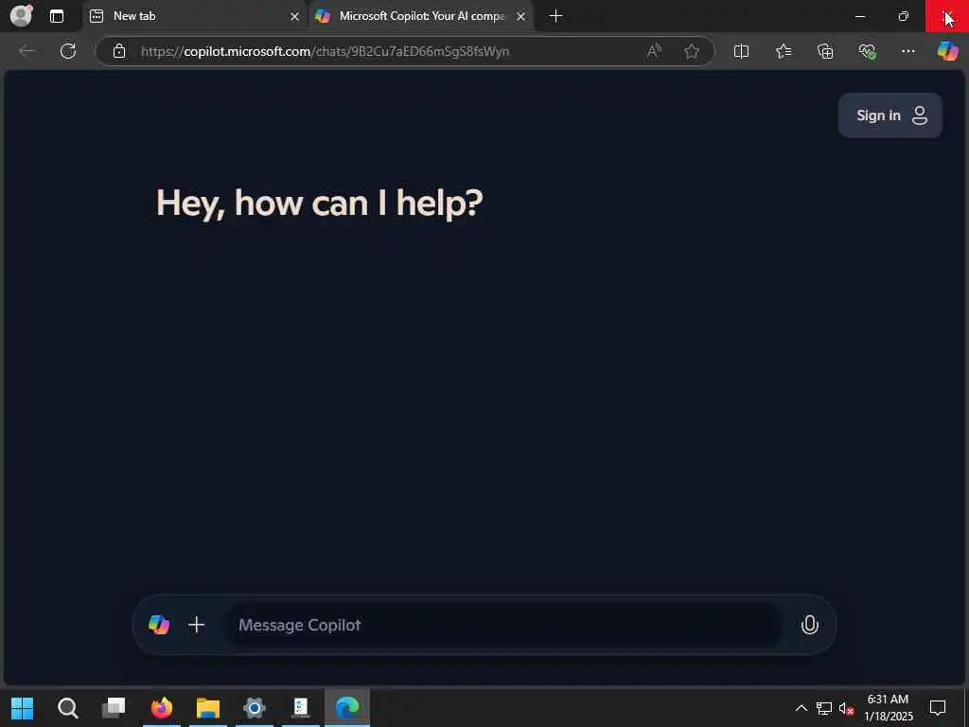This screenshot has height=727, width=969.
Task: View site information lock icon
Action: click(x=119, y=51)
